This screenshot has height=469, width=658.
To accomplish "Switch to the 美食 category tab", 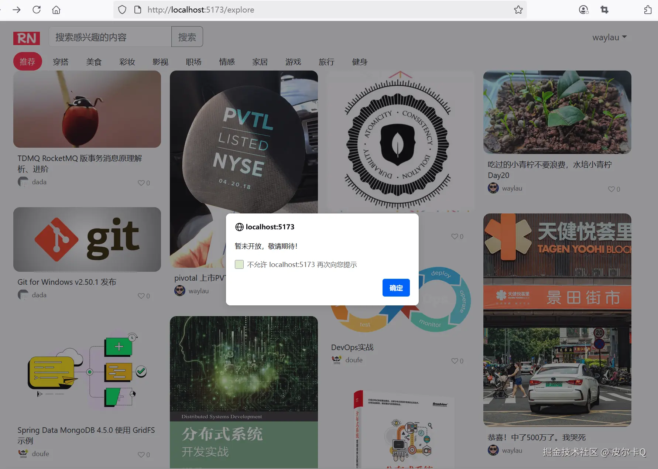I will 94,62.
